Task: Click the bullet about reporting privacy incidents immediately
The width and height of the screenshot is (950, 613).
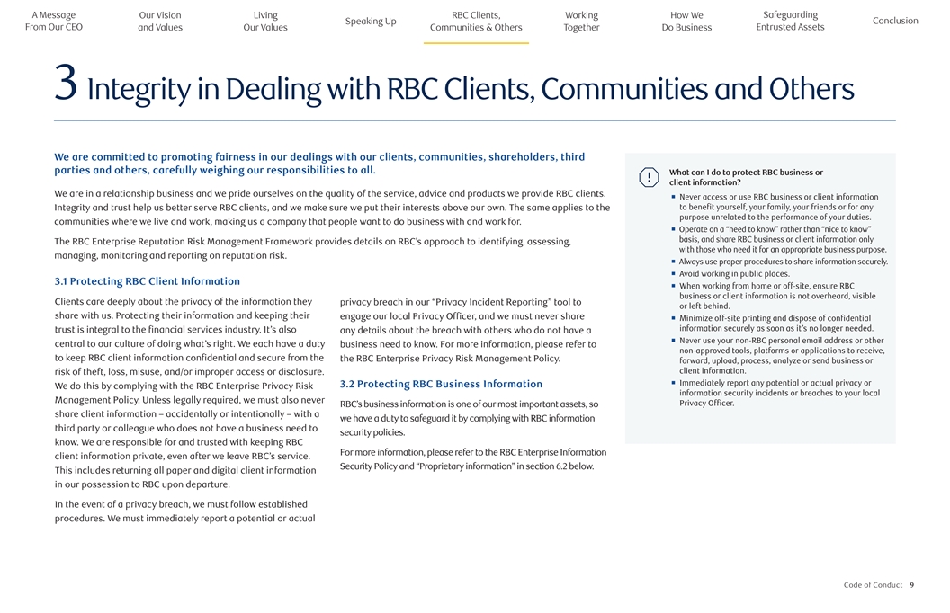Action: (778, 393)
